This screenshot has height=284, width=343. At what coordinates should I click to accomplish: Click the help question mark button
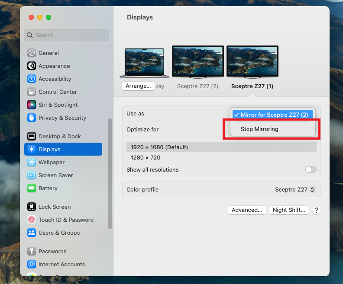point(317,210)
